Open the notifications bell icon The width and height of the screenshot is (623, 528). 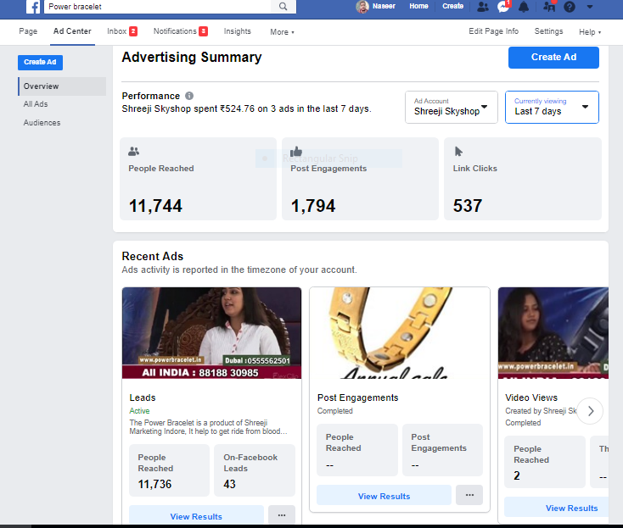525,7
